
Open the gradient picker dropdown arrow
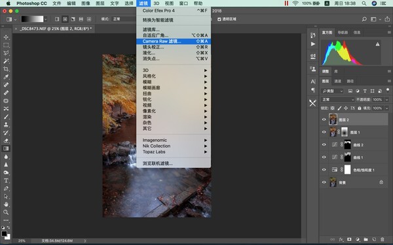(x=46, y=19)
